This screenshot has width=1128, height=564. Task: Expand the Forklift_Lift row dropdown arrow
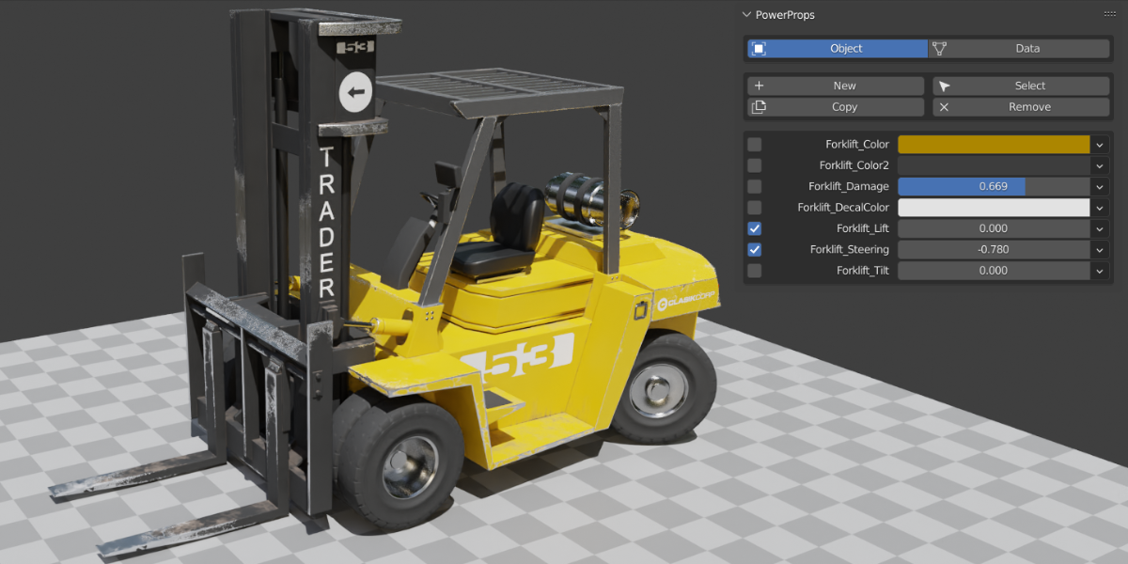pyautogui.click(x=1100, y=228)
